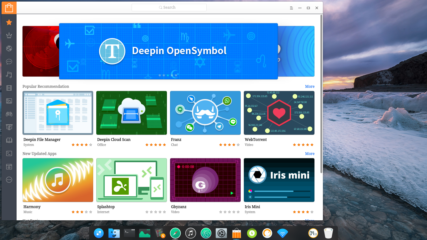427x240 pixels.
Task: Open the Chat apps category
Action: tap(9, 62)
